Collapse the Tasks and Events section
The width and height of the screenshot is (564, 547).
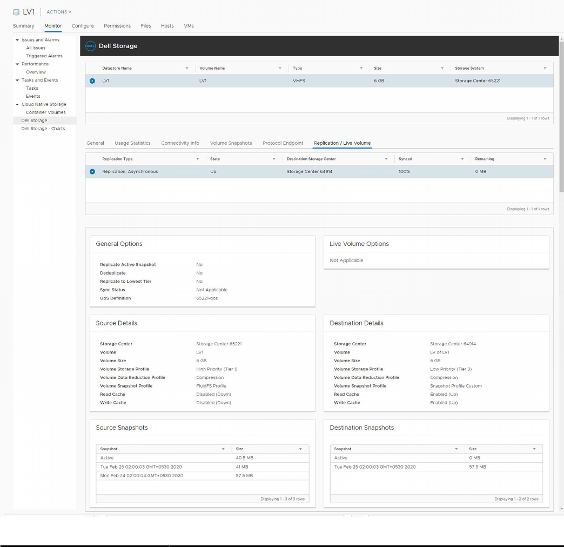tap(17, 80)
